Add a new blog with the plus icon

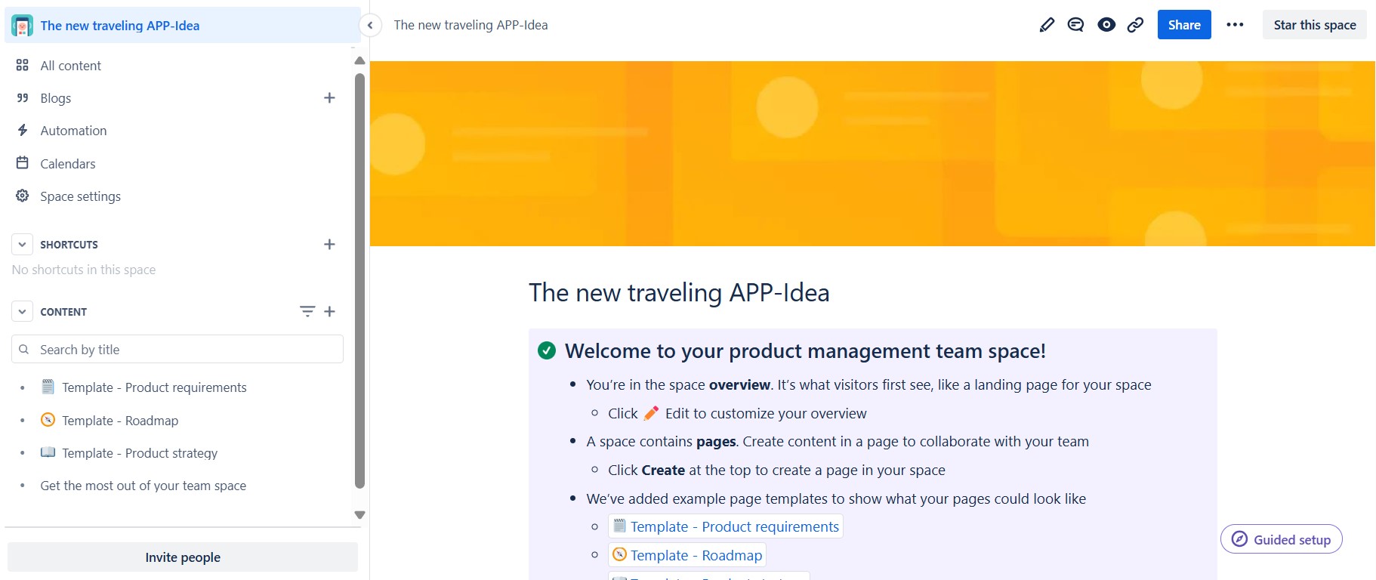[329, 97]
